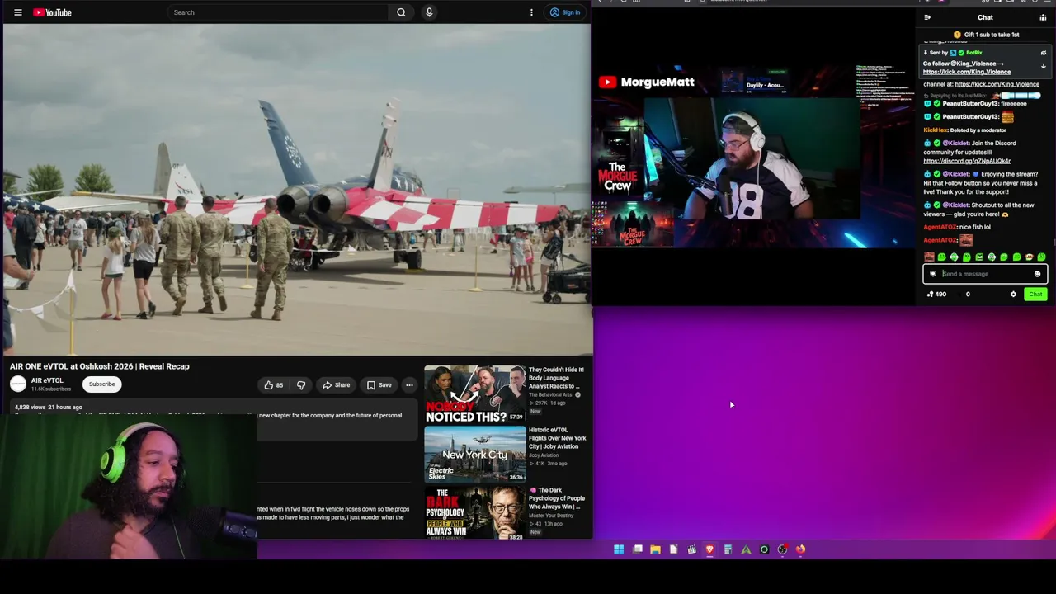This screenshot has width=1056, height=594.
Task: Click the AIR ONE eVTOL video player
Action: [297, 190]
